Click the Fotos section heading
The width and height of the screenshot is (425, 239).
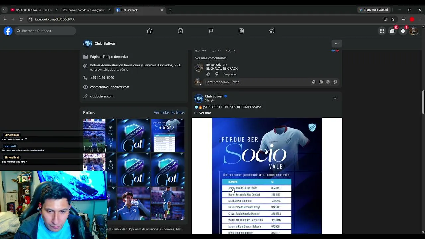point(89,113)
